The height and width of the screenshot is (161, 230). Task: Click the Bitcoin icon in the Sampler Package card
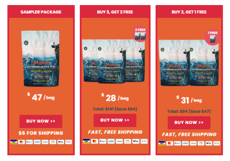point(45,142)
